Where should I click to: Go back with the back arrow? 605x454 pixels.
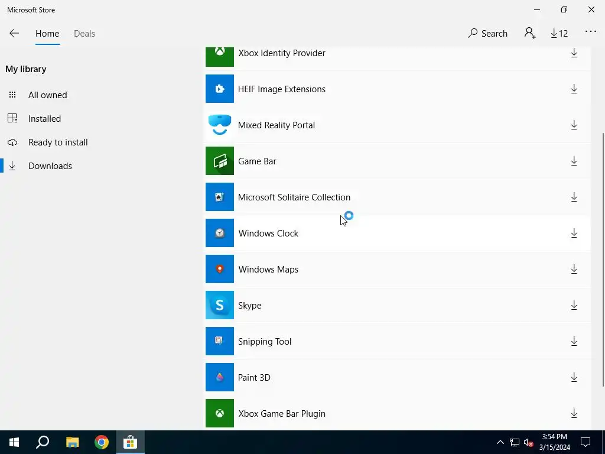(14, 33)
